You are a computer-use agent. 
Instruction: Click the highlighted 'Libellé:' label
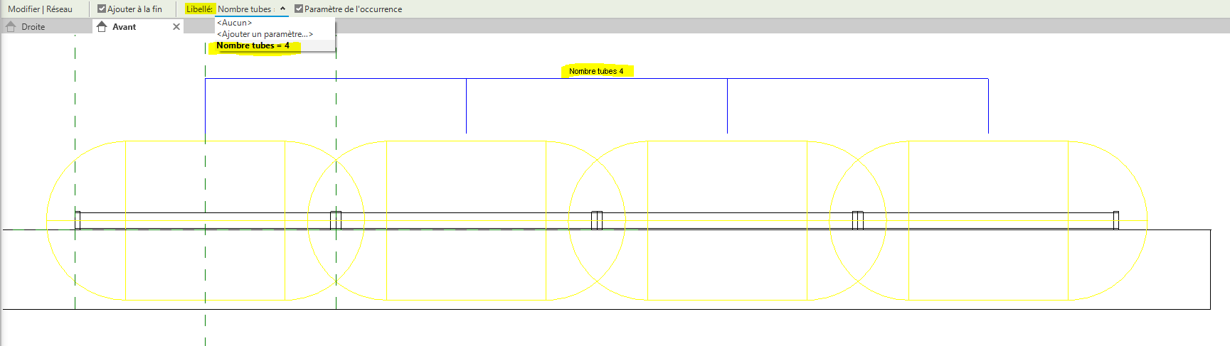point(199,9)
